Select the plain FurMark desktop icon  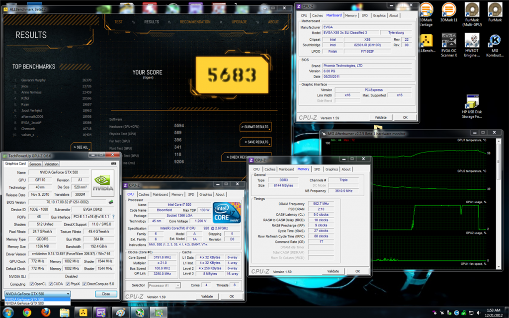coord(495,12)
